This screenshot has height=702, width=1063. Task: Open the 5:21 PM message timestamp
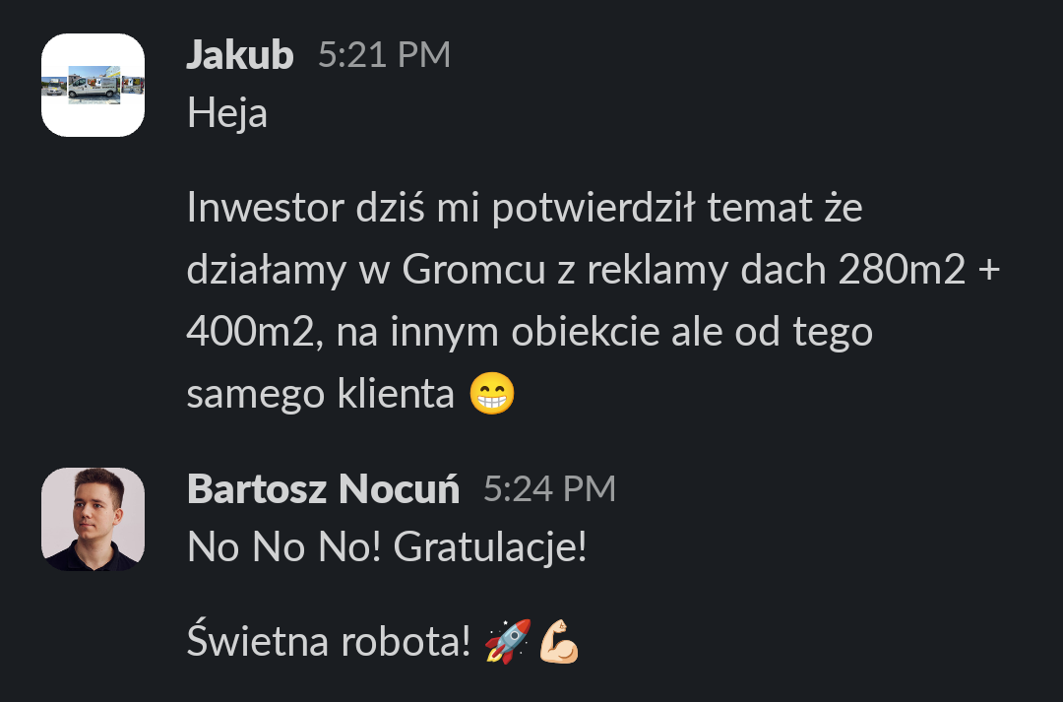(385, 54)
